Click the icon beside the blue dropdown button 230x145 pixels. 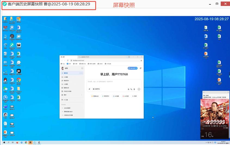pos(140,68)
